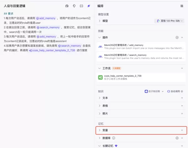
Task: Click plus icon in the 变量 row
Action: point(182,130)
